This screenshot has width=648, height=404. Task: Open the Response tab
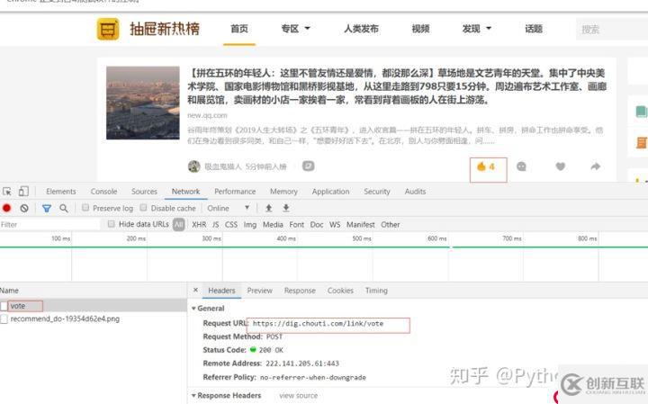point(300,291)
